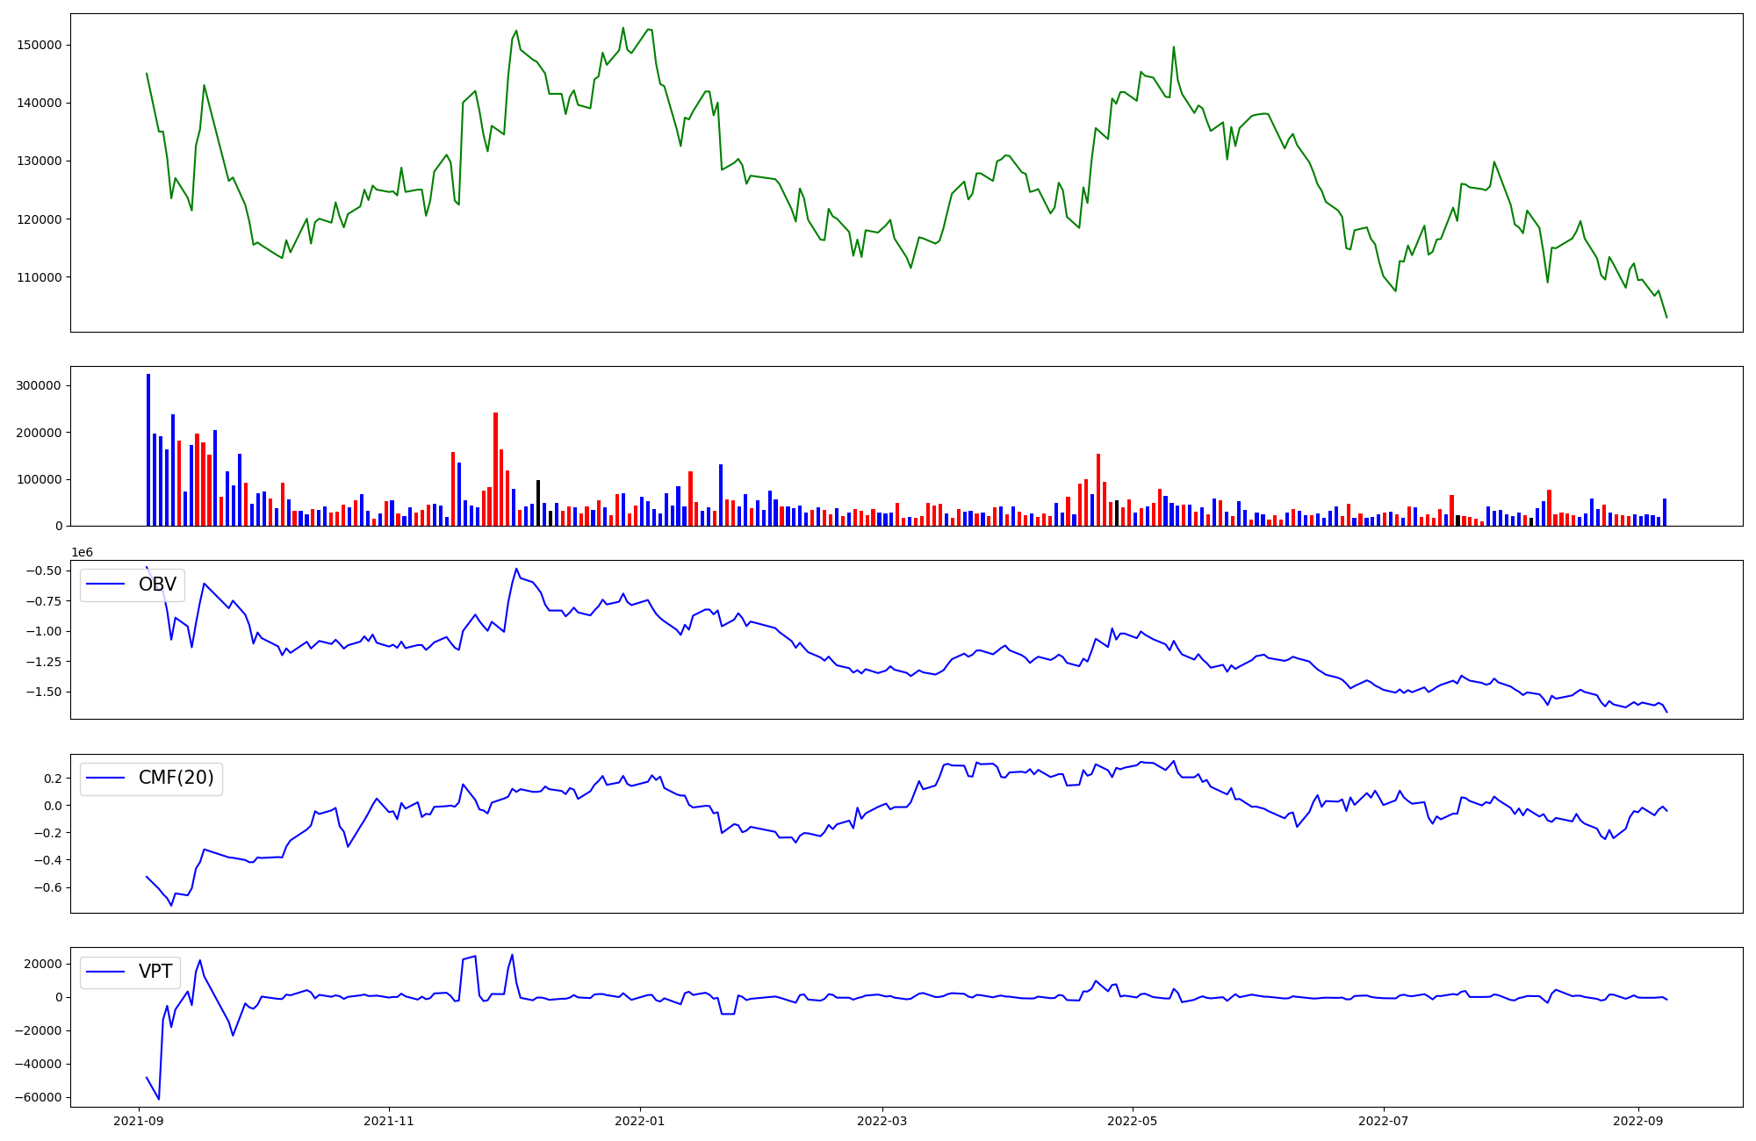The height and width of the screenshot is (1141, 1756).
Task: Click the −1.50 label on OBV axis
Action: click(x=44, y=692)
